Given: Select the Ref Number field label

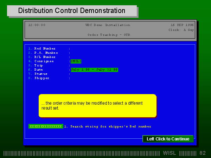Looking at the screenshot, I should coord(45,48).
